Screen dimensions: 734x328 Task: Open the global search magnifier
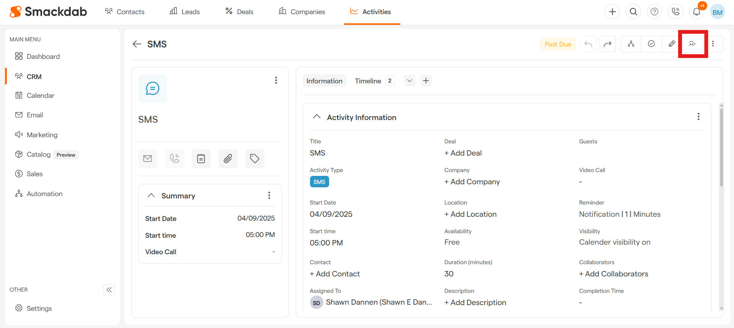(x=633, y=12)
